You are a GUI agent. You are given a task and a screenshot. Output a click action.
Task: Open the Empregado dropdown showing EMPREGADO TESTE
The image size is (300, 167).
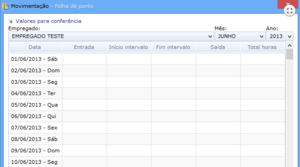[x=111, y=36]
